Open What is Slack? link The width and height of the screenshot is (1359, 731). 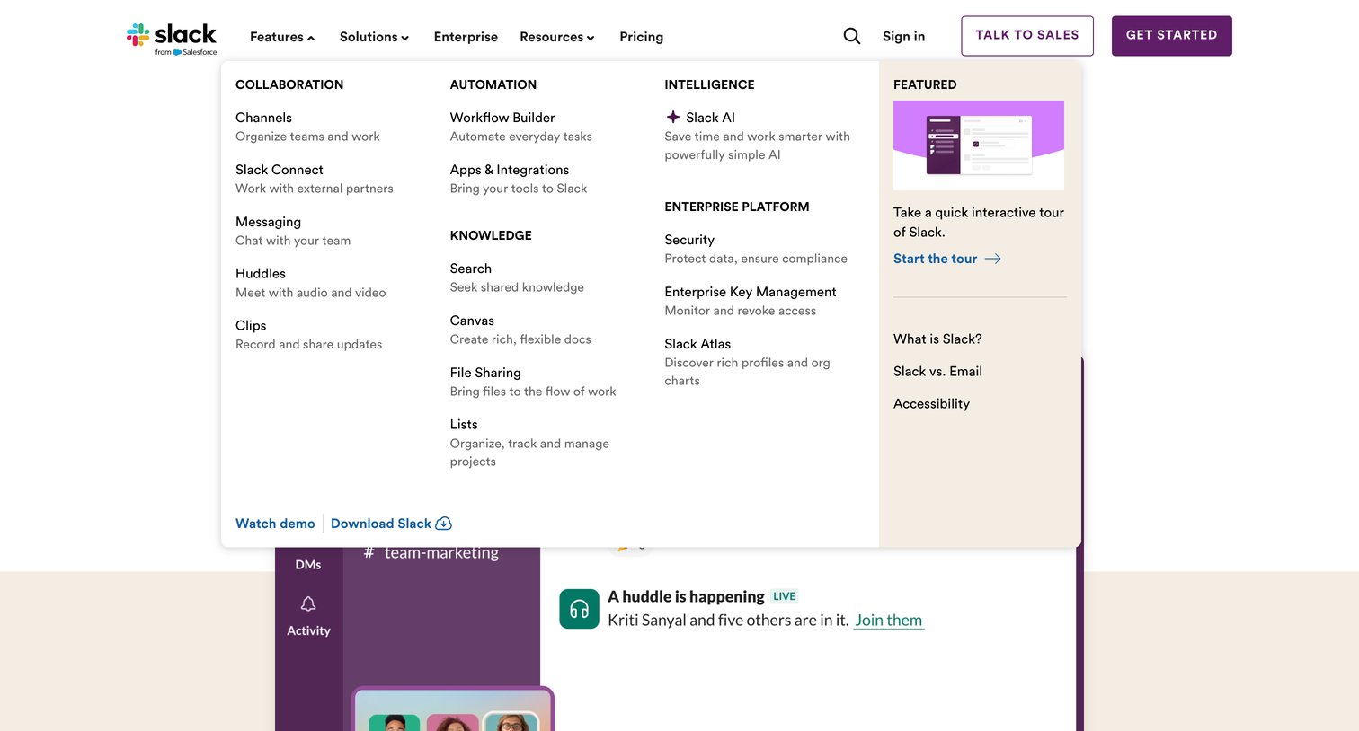point(937,339)
